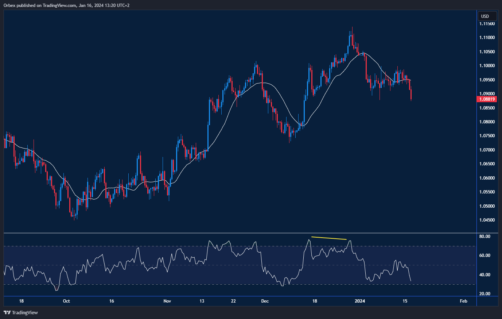The height and width of the screenshot is (319, 502).
Task: Select the 2024 marker on the time axis
Action: [x=360, y=301]
